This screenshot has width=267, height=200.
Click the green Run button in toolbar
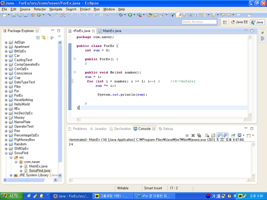pyautogui.click(x=130, y=15)
